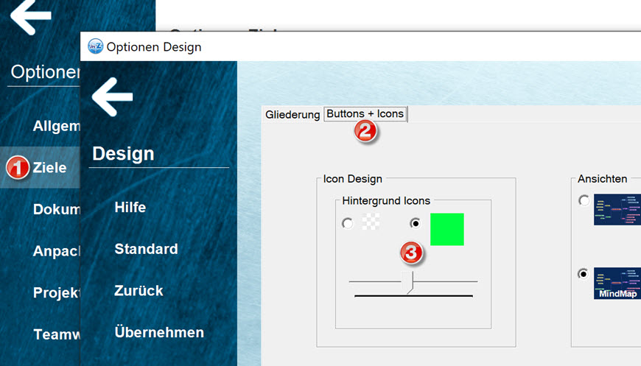Open the Teamwork options section

tap(56, 334)
